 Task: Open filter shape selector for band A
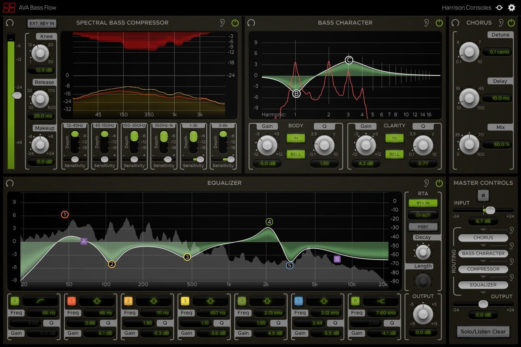(x=40, y=301)
